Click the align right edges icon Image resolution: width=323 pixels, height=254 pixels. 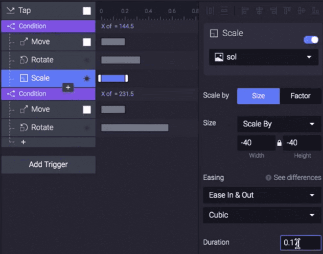click(273, 11)
